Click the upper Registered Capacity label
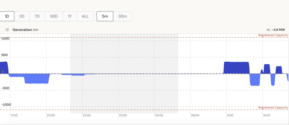 [273, 35]
